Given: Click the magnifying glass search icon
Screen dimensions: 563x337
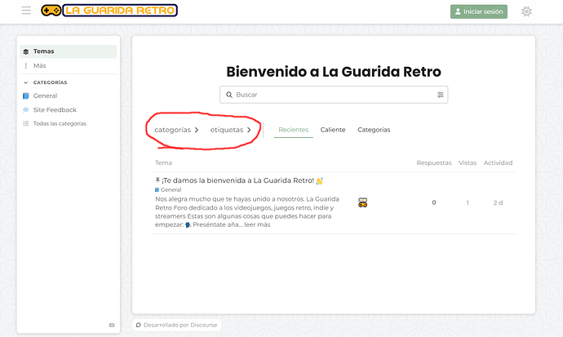Looking at the screenshot, I should tap(228, 95).
